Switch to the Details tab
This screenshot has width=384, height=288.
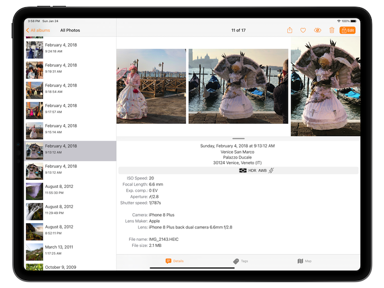(x=174, y=261)
